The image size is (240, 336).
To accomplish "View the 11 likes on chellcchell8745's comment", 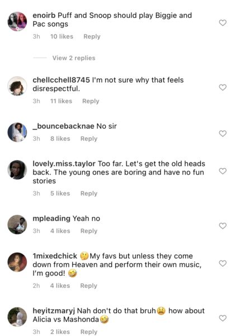I will click(61, 101).
